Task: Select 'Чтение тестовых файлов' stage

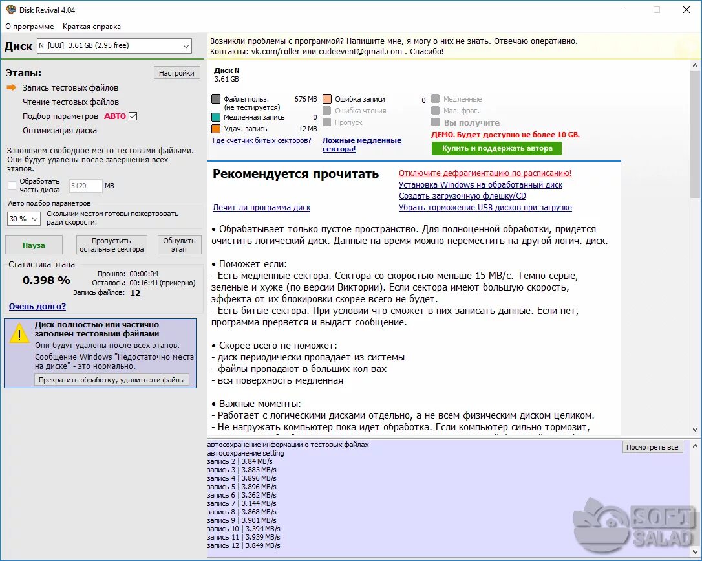Action: pyautogui.click(x=70, y=102)
